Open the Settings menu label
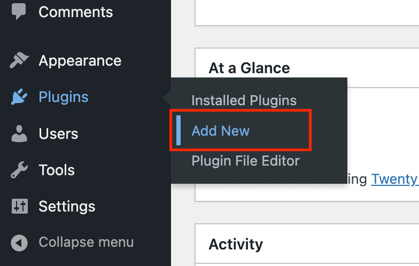Screen dimensions: 419x266 [67, 207]
